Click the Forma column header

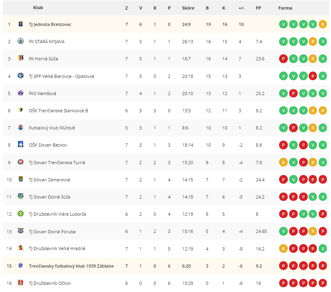point(285,8)
